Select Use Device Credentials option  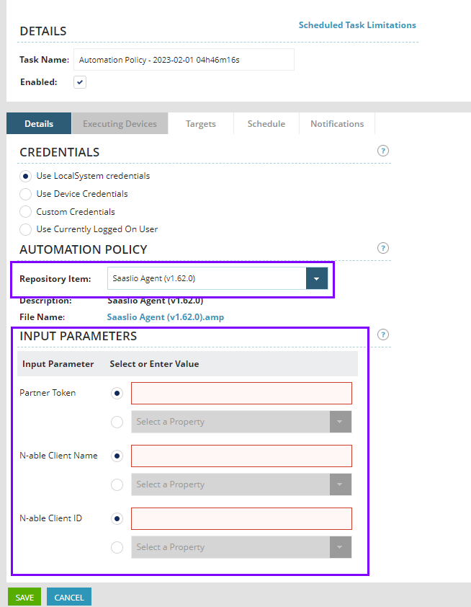click(25, 194)
